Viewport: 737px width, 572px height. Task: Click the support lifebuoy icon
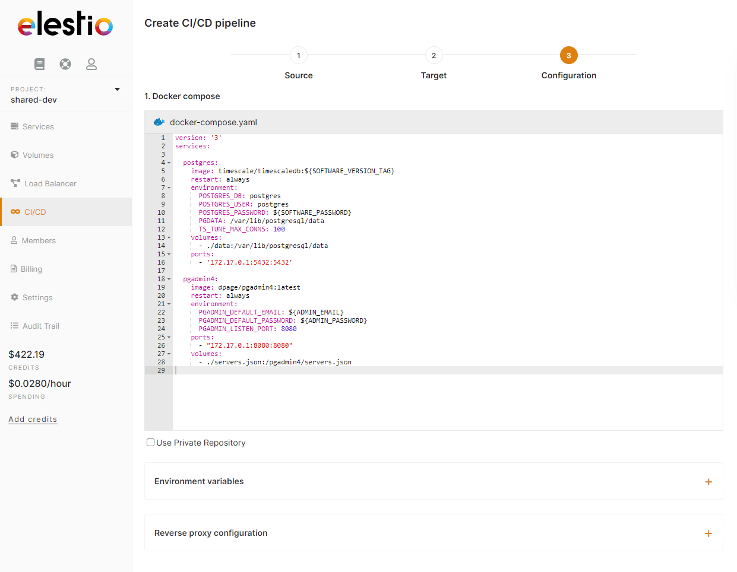click(65, 64)
